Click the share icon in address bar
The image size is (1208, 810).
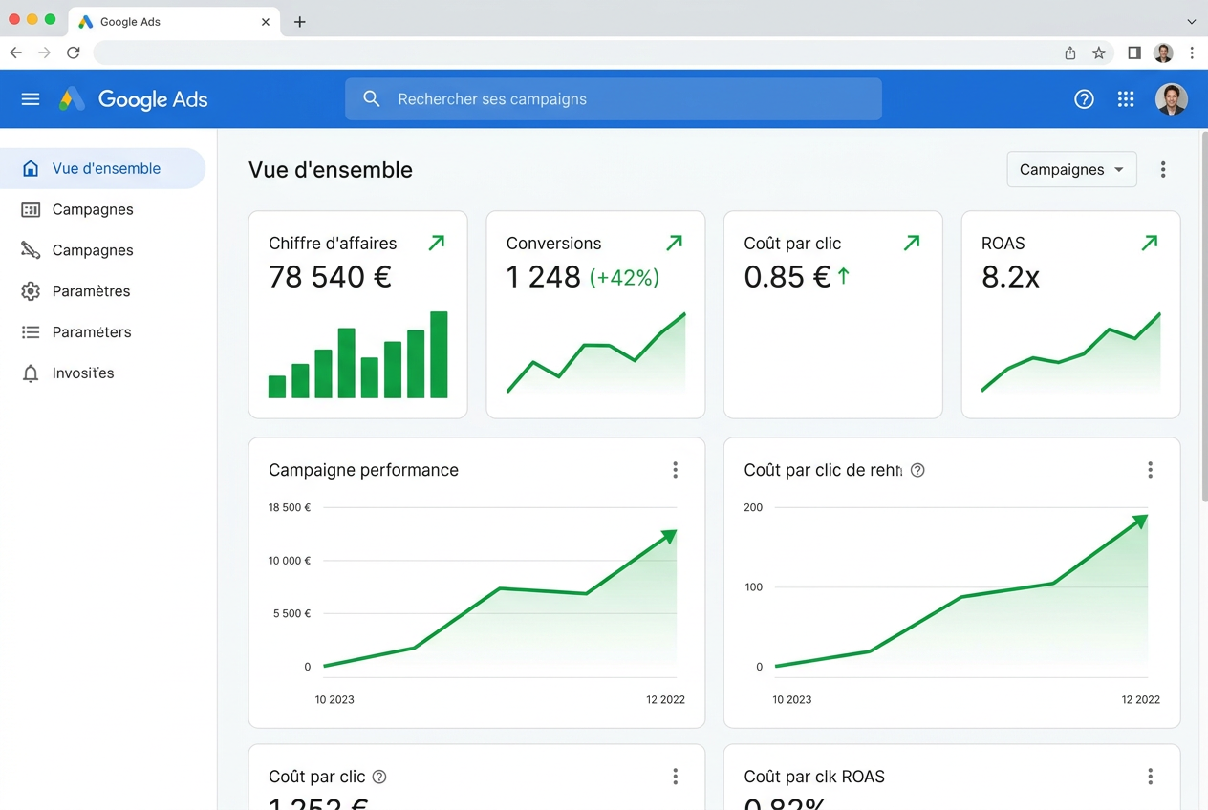[x=1070, y=53]
